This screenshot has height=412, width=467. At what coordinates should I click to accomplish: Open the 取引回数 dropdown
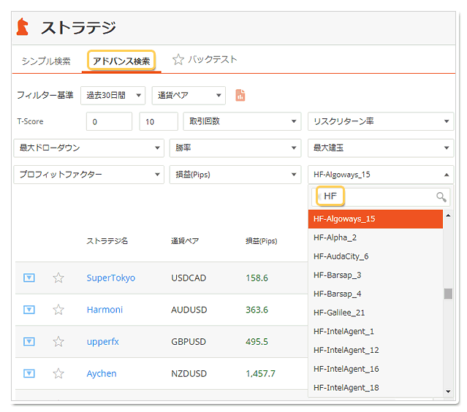click(242, 121)
